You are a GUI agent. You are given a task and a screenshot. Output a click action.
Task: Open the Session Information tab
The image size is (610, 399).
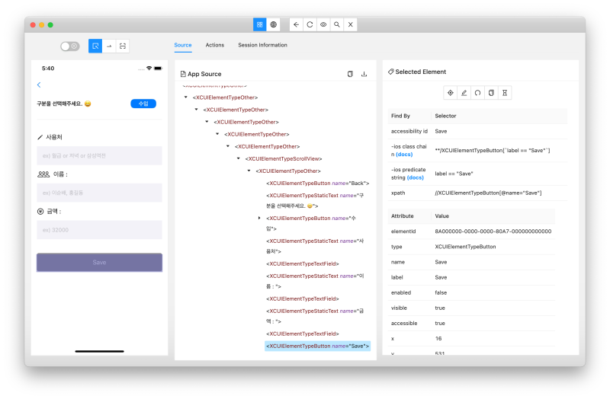click(262, 45)
